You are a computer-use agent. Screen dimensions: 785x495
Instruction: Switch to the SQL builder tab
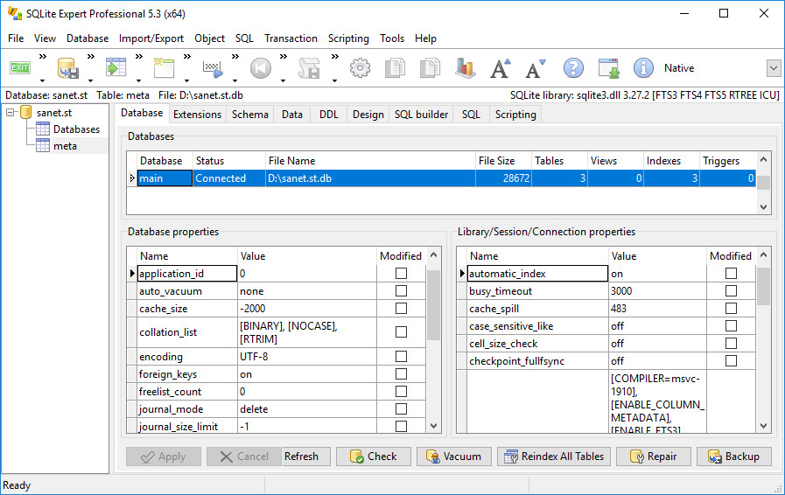pyautogui.click(x=421, y=115)
